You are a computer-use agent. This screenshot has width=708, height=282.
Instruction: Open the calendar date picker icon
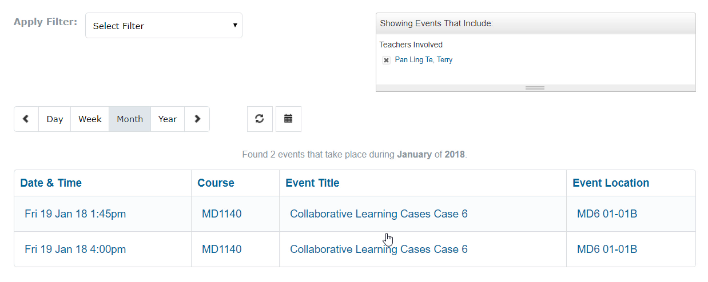coord(288,119)
